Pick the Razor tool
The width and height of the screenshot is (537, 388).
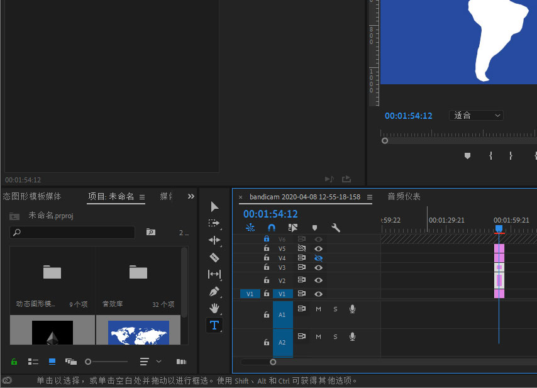214,257
